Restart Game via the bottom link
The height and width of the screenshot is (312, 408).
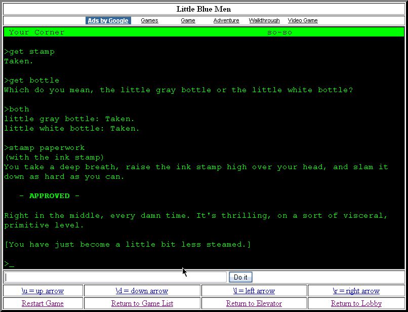tap(43, 303)
